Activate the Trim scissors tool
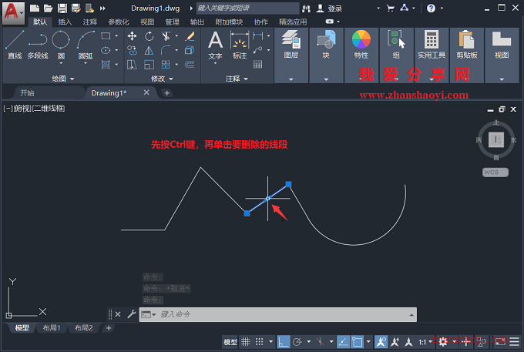 166,35
